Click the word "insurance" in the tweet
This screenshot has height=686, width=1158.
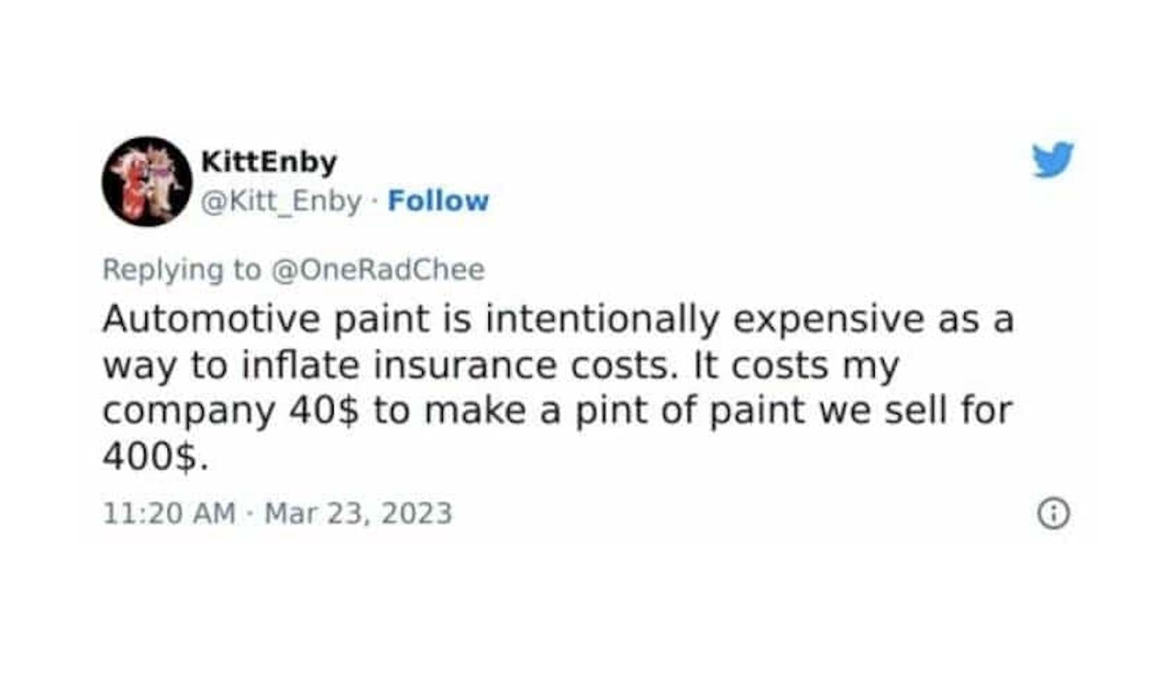pos(465,365)
